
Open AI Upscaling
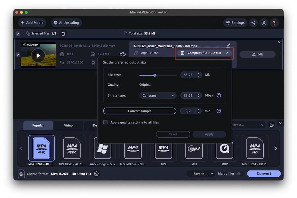click(x=66, y=23)
